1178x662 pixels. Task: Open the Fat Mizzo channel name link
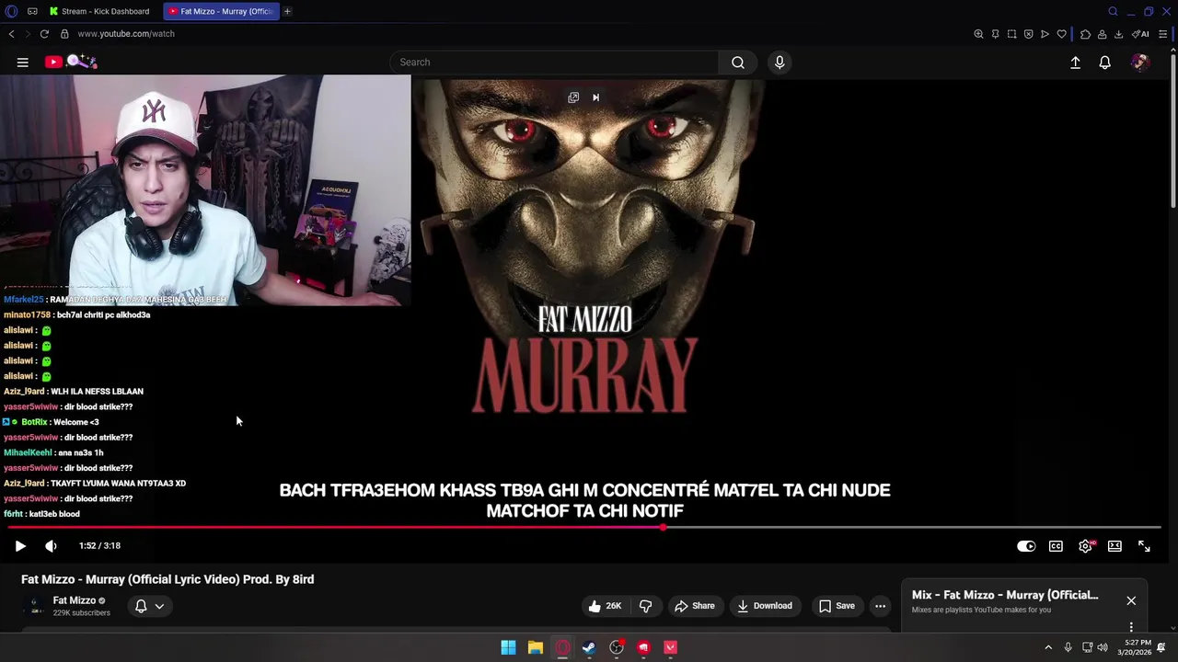pos(74,600)
